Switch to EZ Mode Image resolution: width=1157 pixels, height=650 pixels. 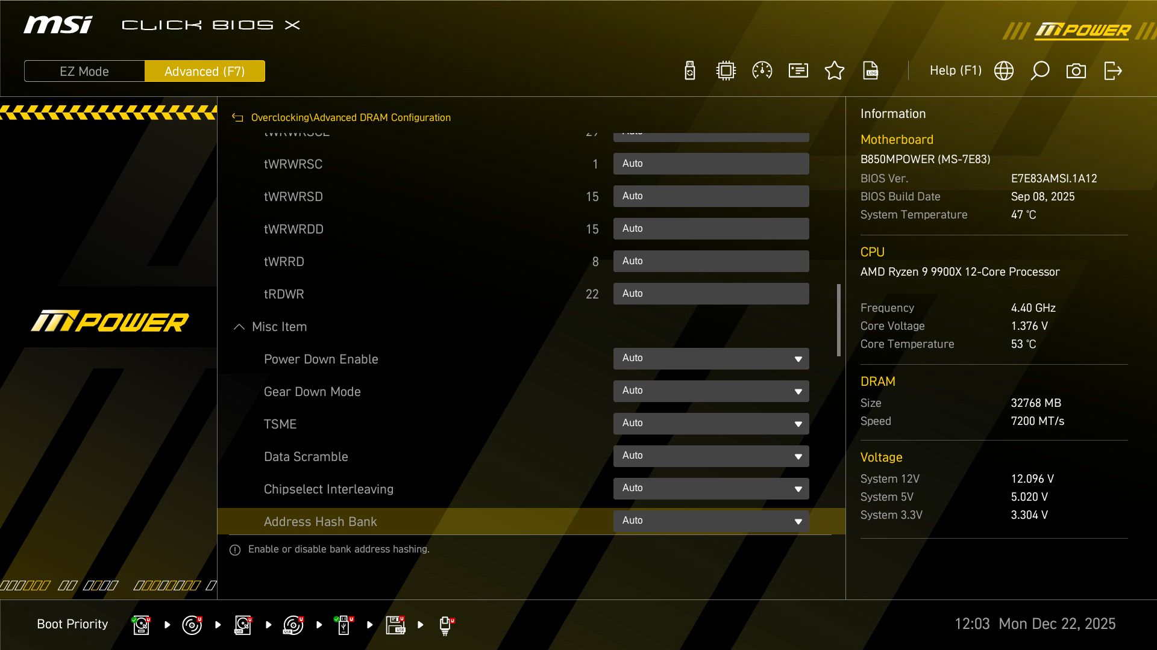tap(84, 71)
